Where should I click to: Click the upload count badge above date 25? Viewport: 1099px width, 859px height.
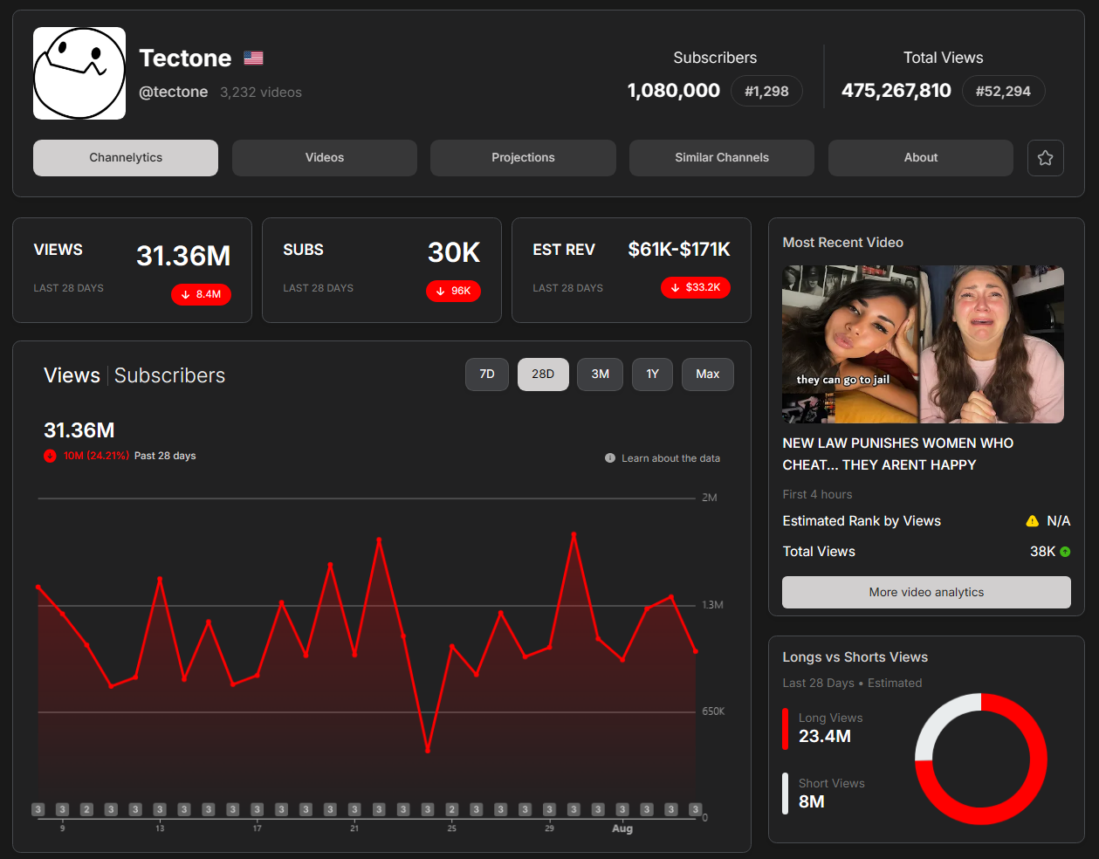pos(451,810)
